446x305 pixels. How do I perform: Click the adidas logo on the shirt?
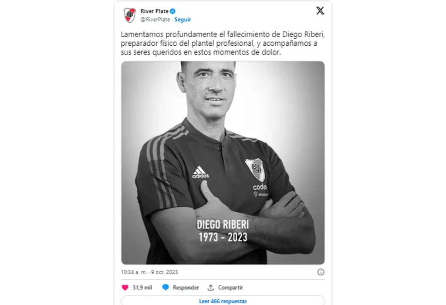point(200,173)
